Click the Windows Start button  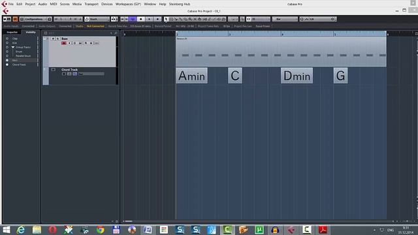coord(6,230)
